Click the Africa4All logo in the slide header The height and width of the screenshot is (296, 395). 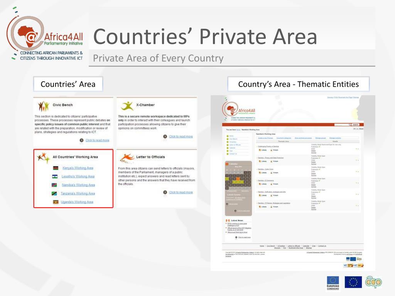tap(45, 34)
